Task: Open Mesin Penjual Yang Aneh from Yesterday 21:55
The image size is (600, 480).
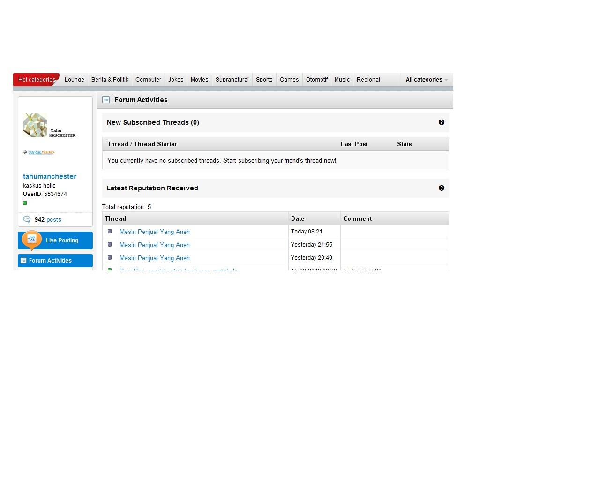Action: (x=155, y=245)
